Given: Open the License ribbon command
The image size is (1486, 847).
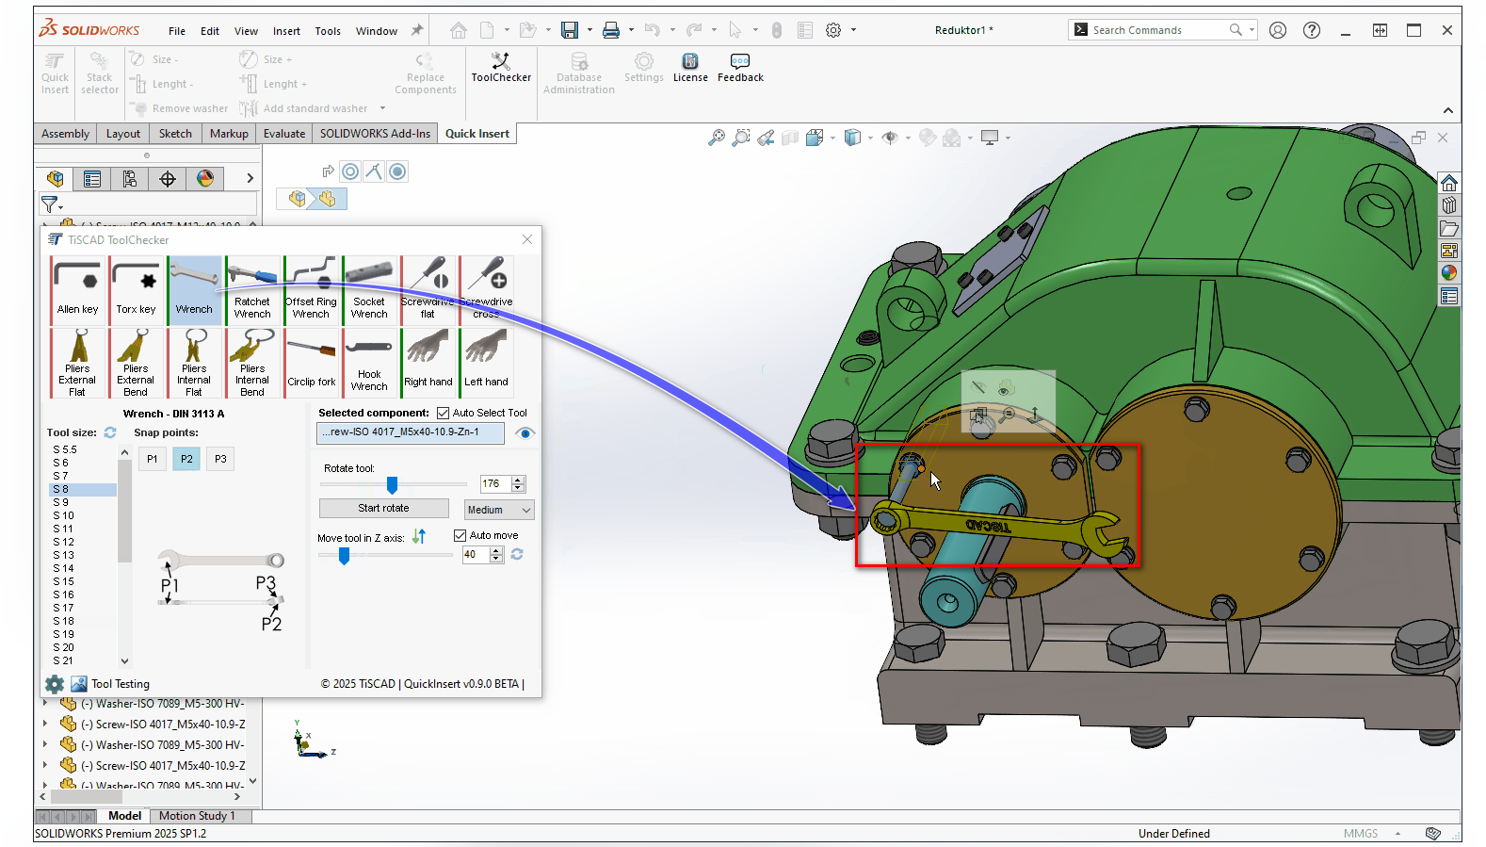Looking at the screenshot, I should pyautogui.click(x=690, y=68).
